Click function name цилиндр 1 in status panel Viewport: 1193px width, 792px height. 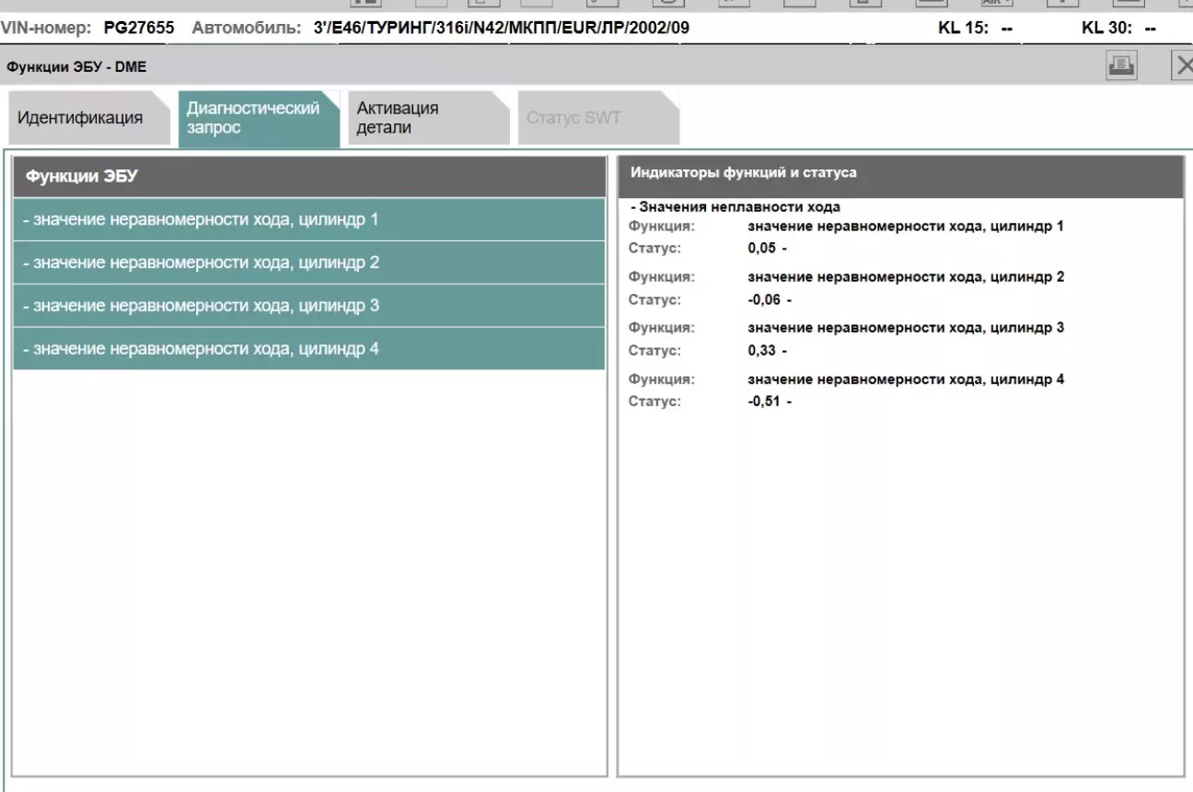click(906, 227)
